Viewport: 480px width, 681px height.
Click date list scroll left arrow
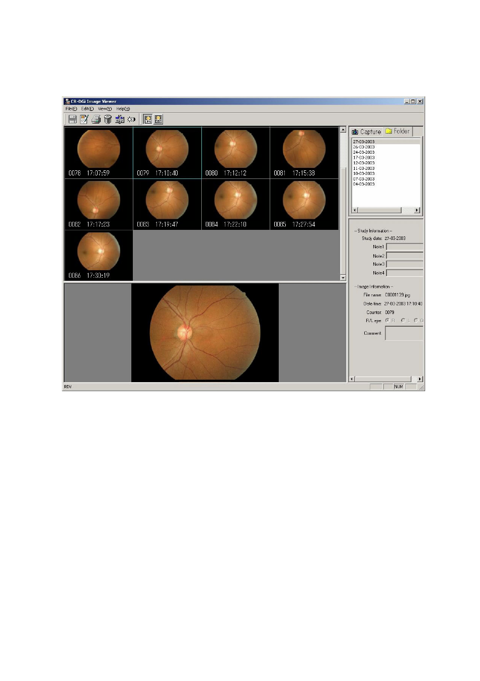(354, 210)
